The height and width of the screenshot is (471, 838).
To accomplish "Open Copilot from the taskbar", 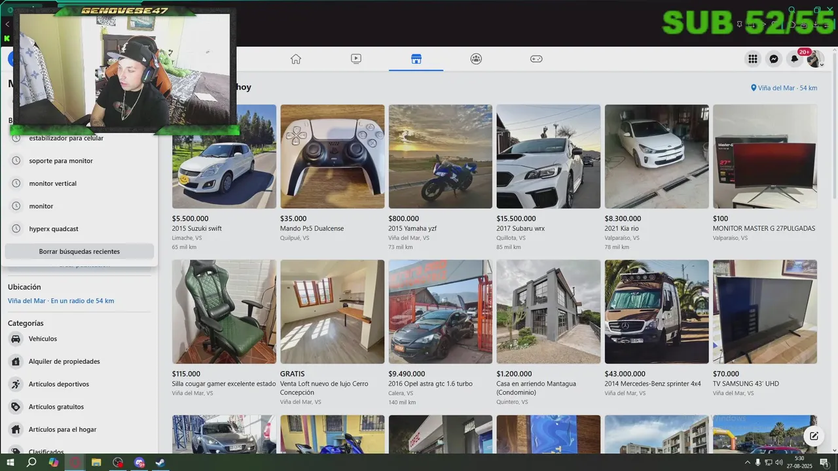I will click(54, 462).
